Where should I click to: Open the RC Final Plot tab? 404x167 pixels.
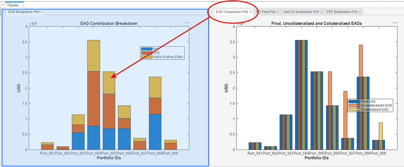[x=266, y=12]
